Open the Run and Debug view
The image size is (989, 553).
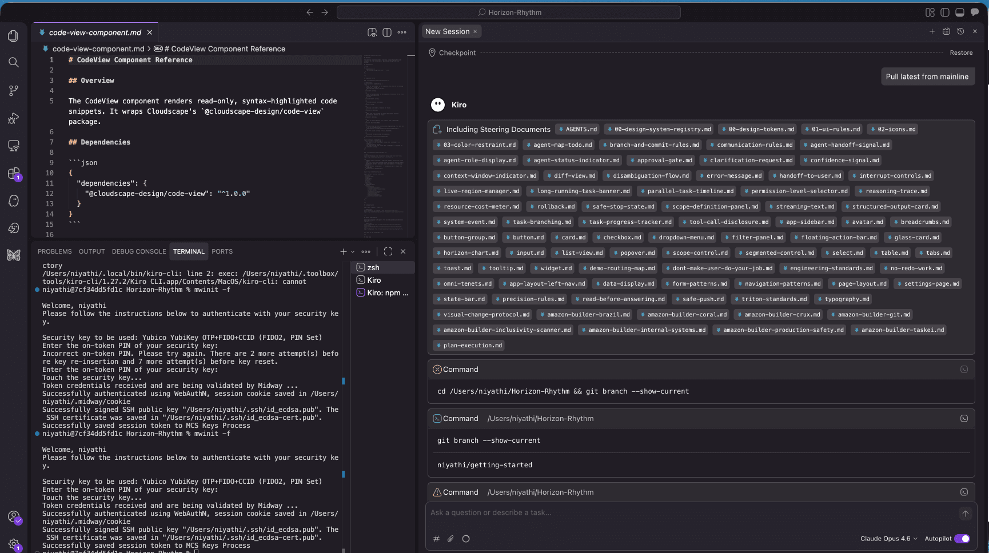point(13,118)
